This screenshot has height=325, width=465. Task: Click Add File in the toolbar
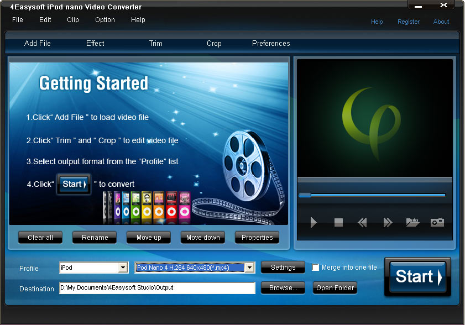(x=38, y=44)
